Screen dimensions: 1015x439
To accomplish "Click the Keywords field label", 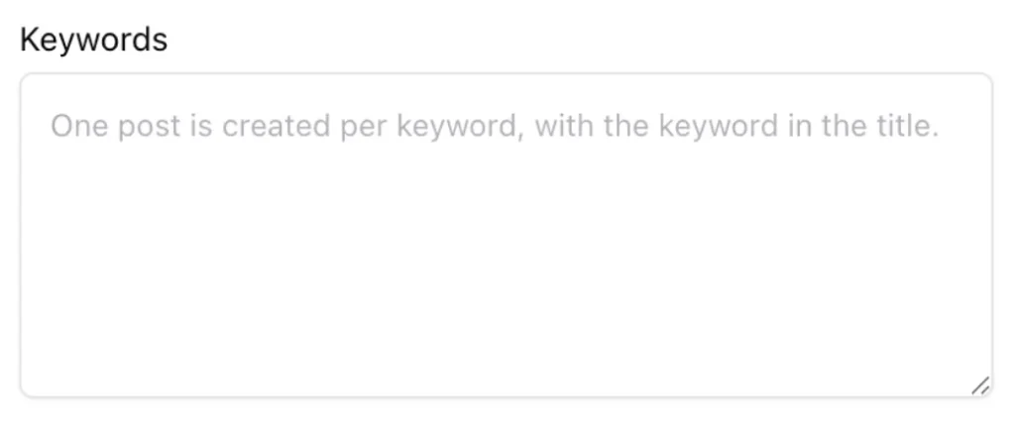I will coord(94,41).
